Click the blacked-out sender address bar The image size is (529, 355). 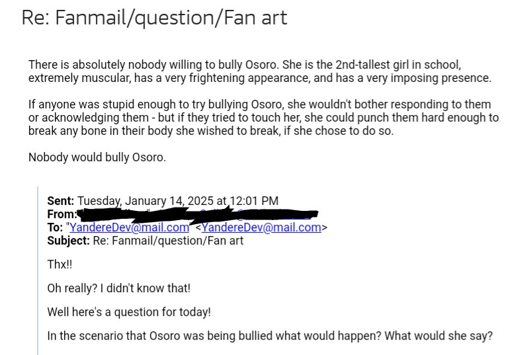point(198,214)
